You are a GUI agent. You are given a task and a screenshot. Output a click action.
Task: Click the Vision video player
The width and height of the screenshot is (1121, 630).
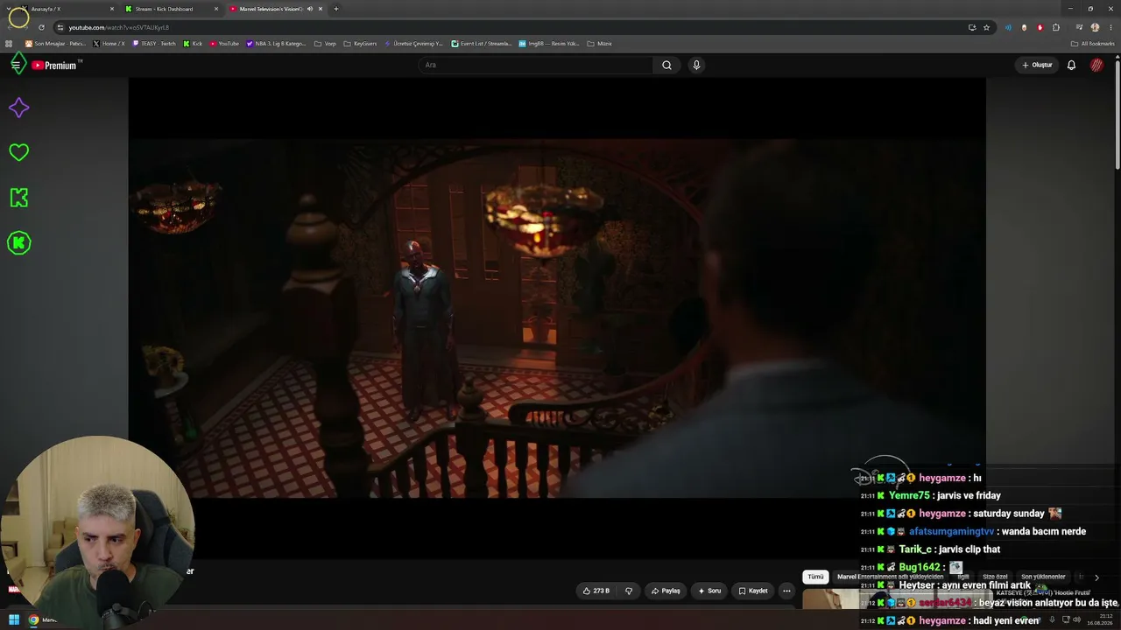pos(557,318)
